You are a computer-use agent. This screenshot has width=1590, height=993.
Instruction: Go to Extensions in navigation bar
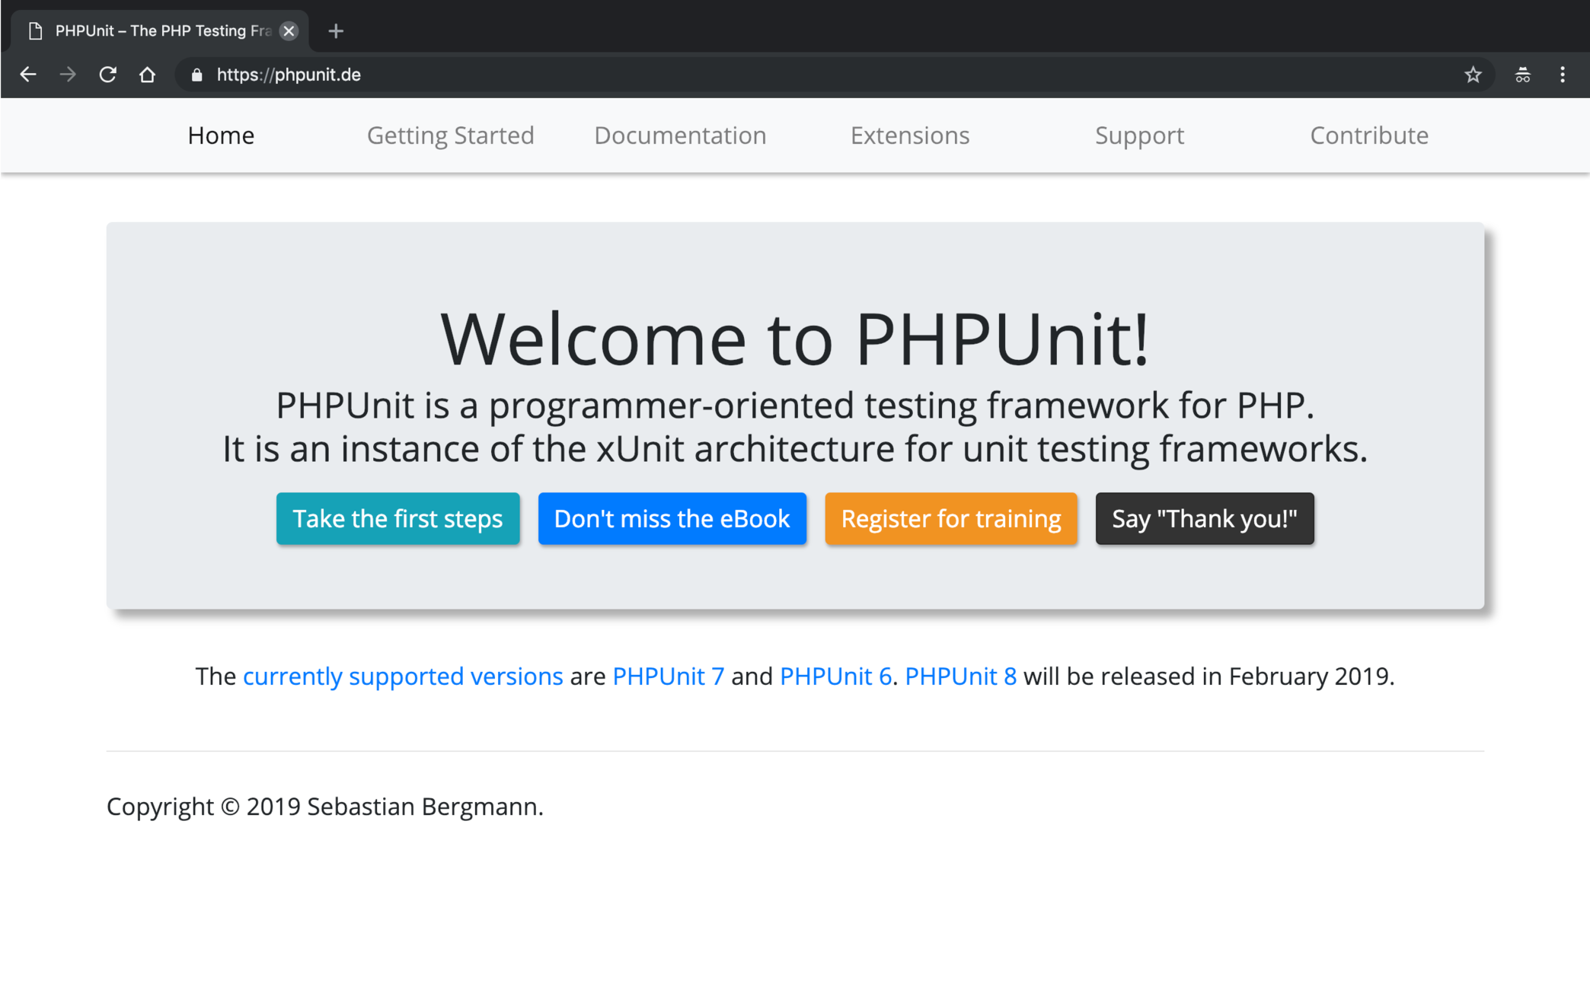click(909, 135)
